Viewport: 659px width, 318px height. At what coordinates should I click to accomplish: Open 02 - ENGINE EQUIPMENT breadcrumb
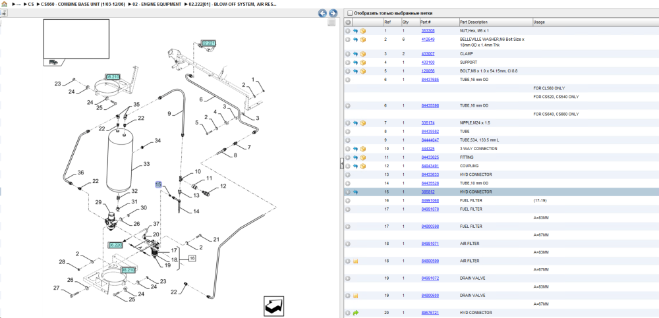tap(157, 4)
